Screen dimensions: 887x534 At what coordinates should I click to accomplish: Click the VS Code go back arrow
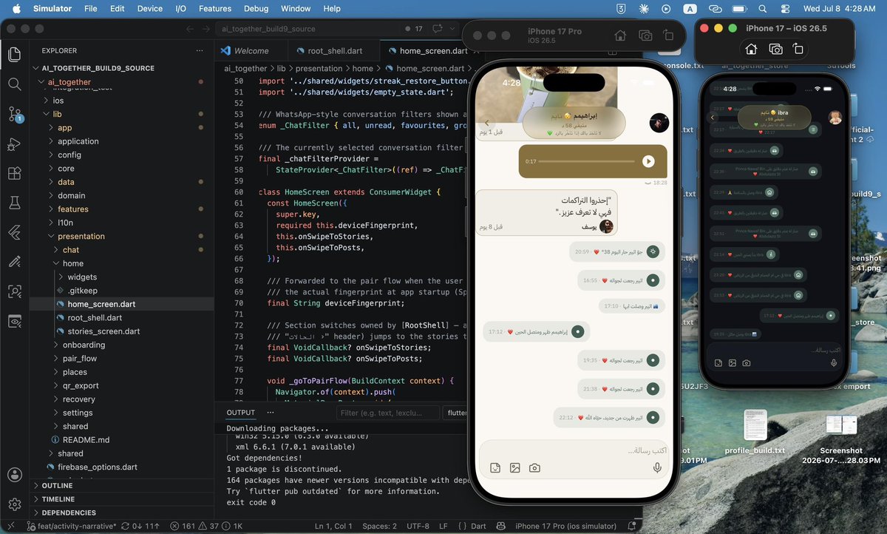tap(189, 29)
